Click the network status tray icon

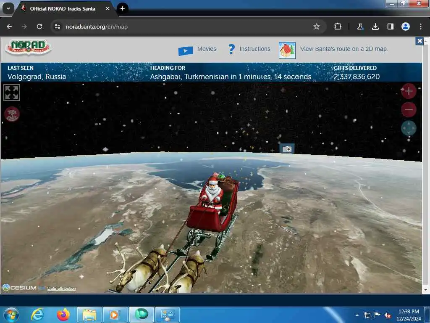pos(367,315)
